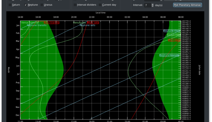Click the Local time axis title
The height and width of the screenshot is (122, 212).
click(100, 13)
